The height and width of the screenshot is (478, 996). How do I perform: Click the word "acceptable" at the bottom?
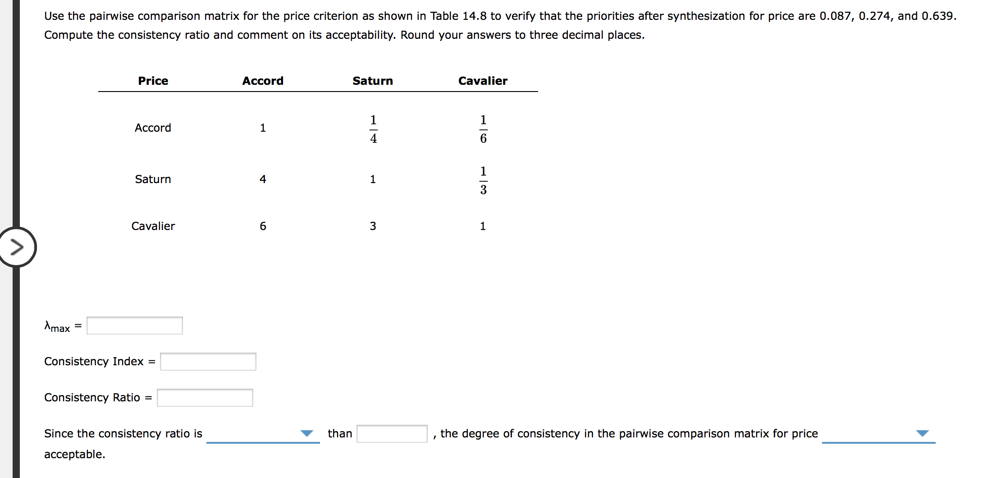coord(74,454)
